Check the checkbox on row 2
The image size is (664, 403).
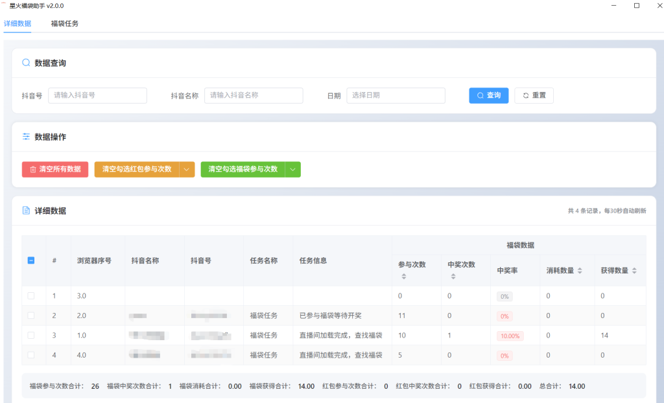(x=30, y=316)
